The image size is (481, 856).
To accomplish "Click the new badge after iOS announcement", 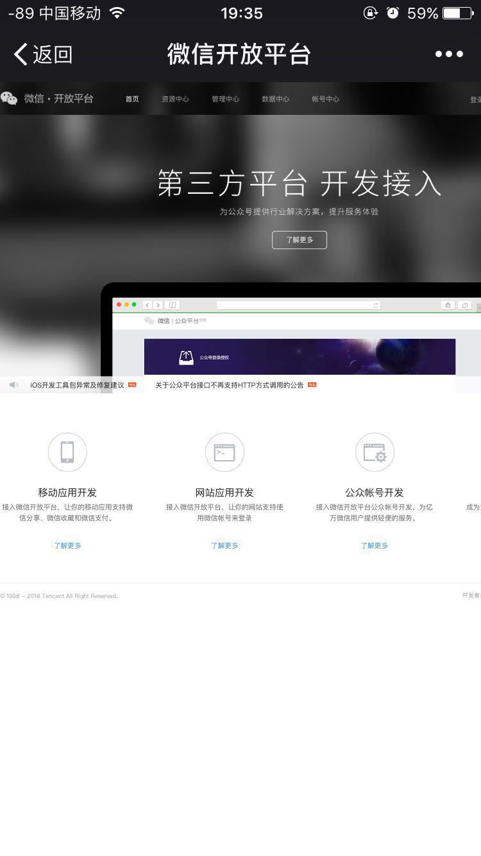I will 132,385.
